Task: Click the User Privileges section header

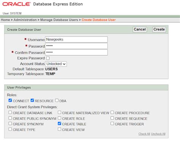Action: tap(19, 88)
